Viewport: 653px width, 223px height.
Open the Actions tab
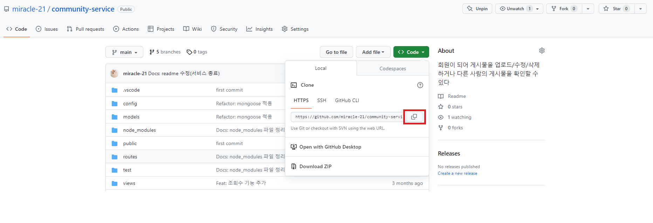point(126,29)
